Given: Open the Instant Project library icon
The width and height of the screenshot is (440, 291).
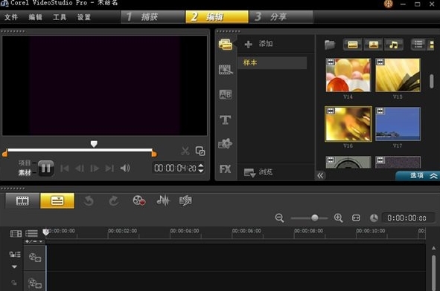Looking at the screenshot, I should click(x=226, y=69).
